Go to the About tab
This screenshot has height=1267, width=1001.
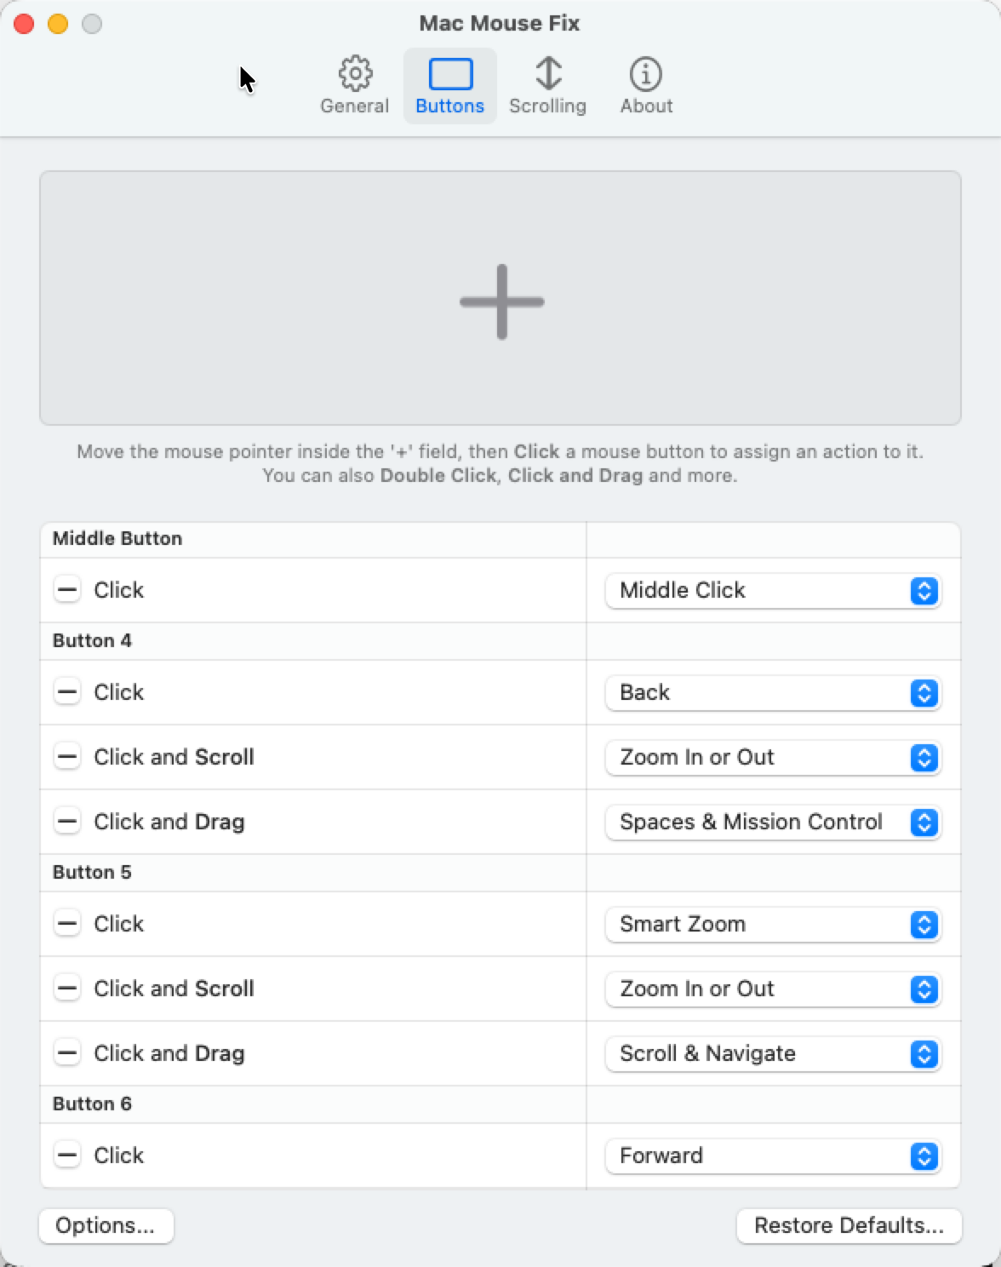(x=646, y=86)
